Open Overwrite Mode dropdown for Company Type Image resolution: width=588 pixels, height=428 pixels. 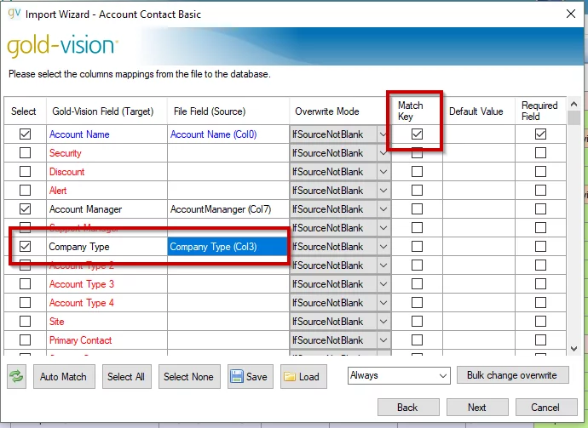point(383,247)
